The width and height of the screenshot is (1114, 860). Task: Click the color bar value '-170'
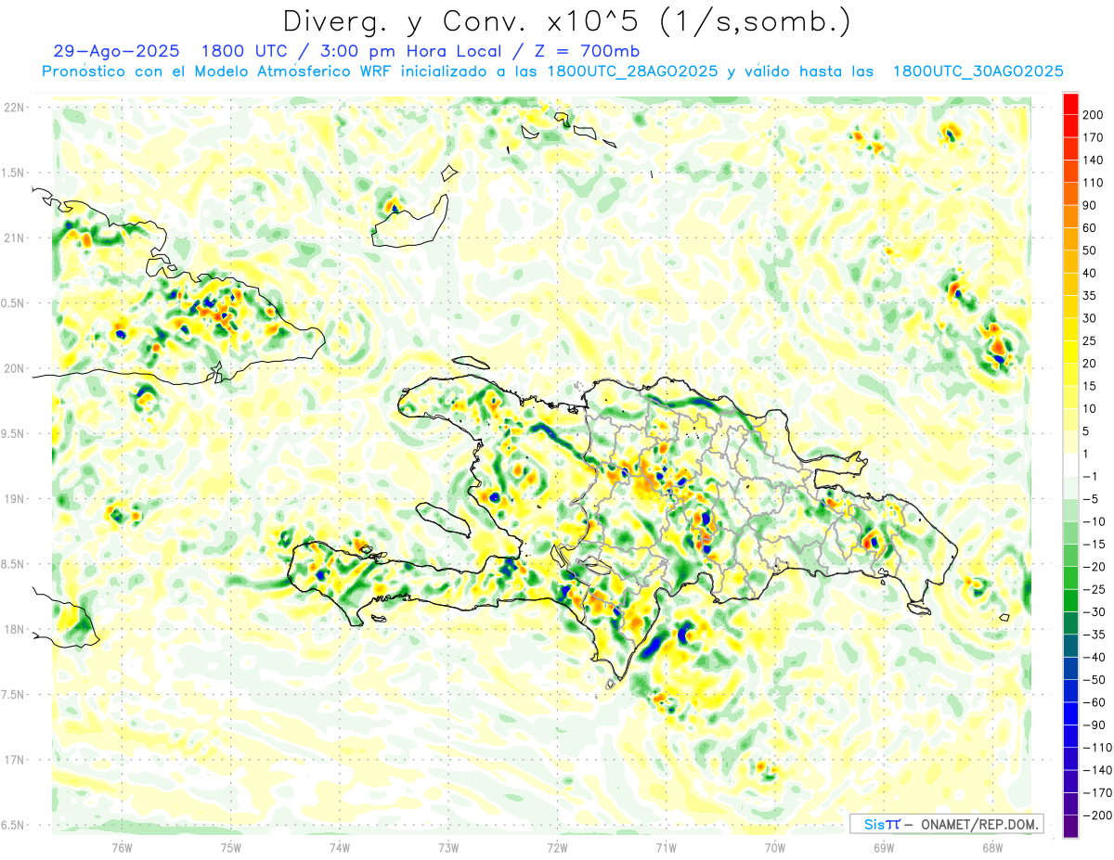(x=1096, y=792)
